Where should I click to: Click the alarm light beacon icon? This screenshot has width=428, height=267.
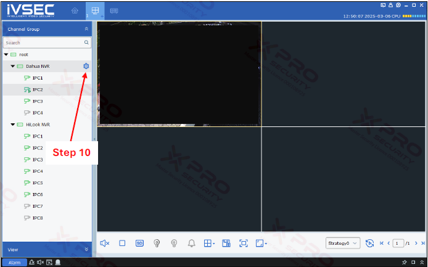[58, 262]
